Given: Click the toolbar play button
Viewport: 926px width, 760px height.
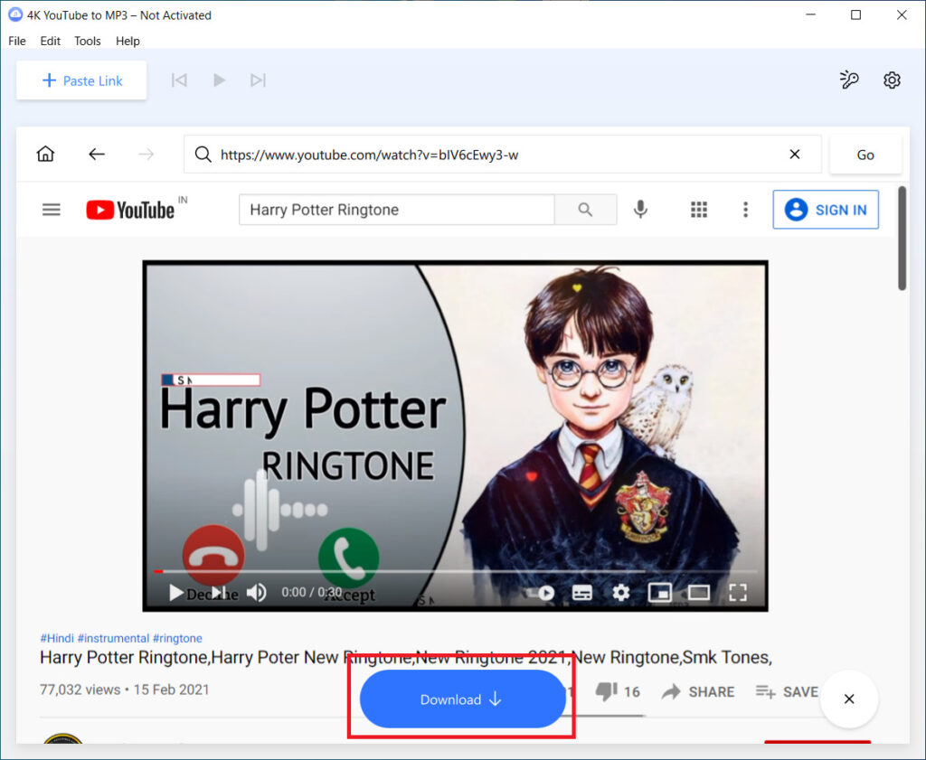Looking at the screenshot, I should [219, 80].
